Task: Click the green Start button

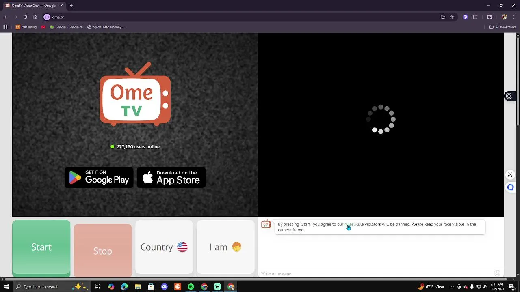Action: [x=41, y=248]
